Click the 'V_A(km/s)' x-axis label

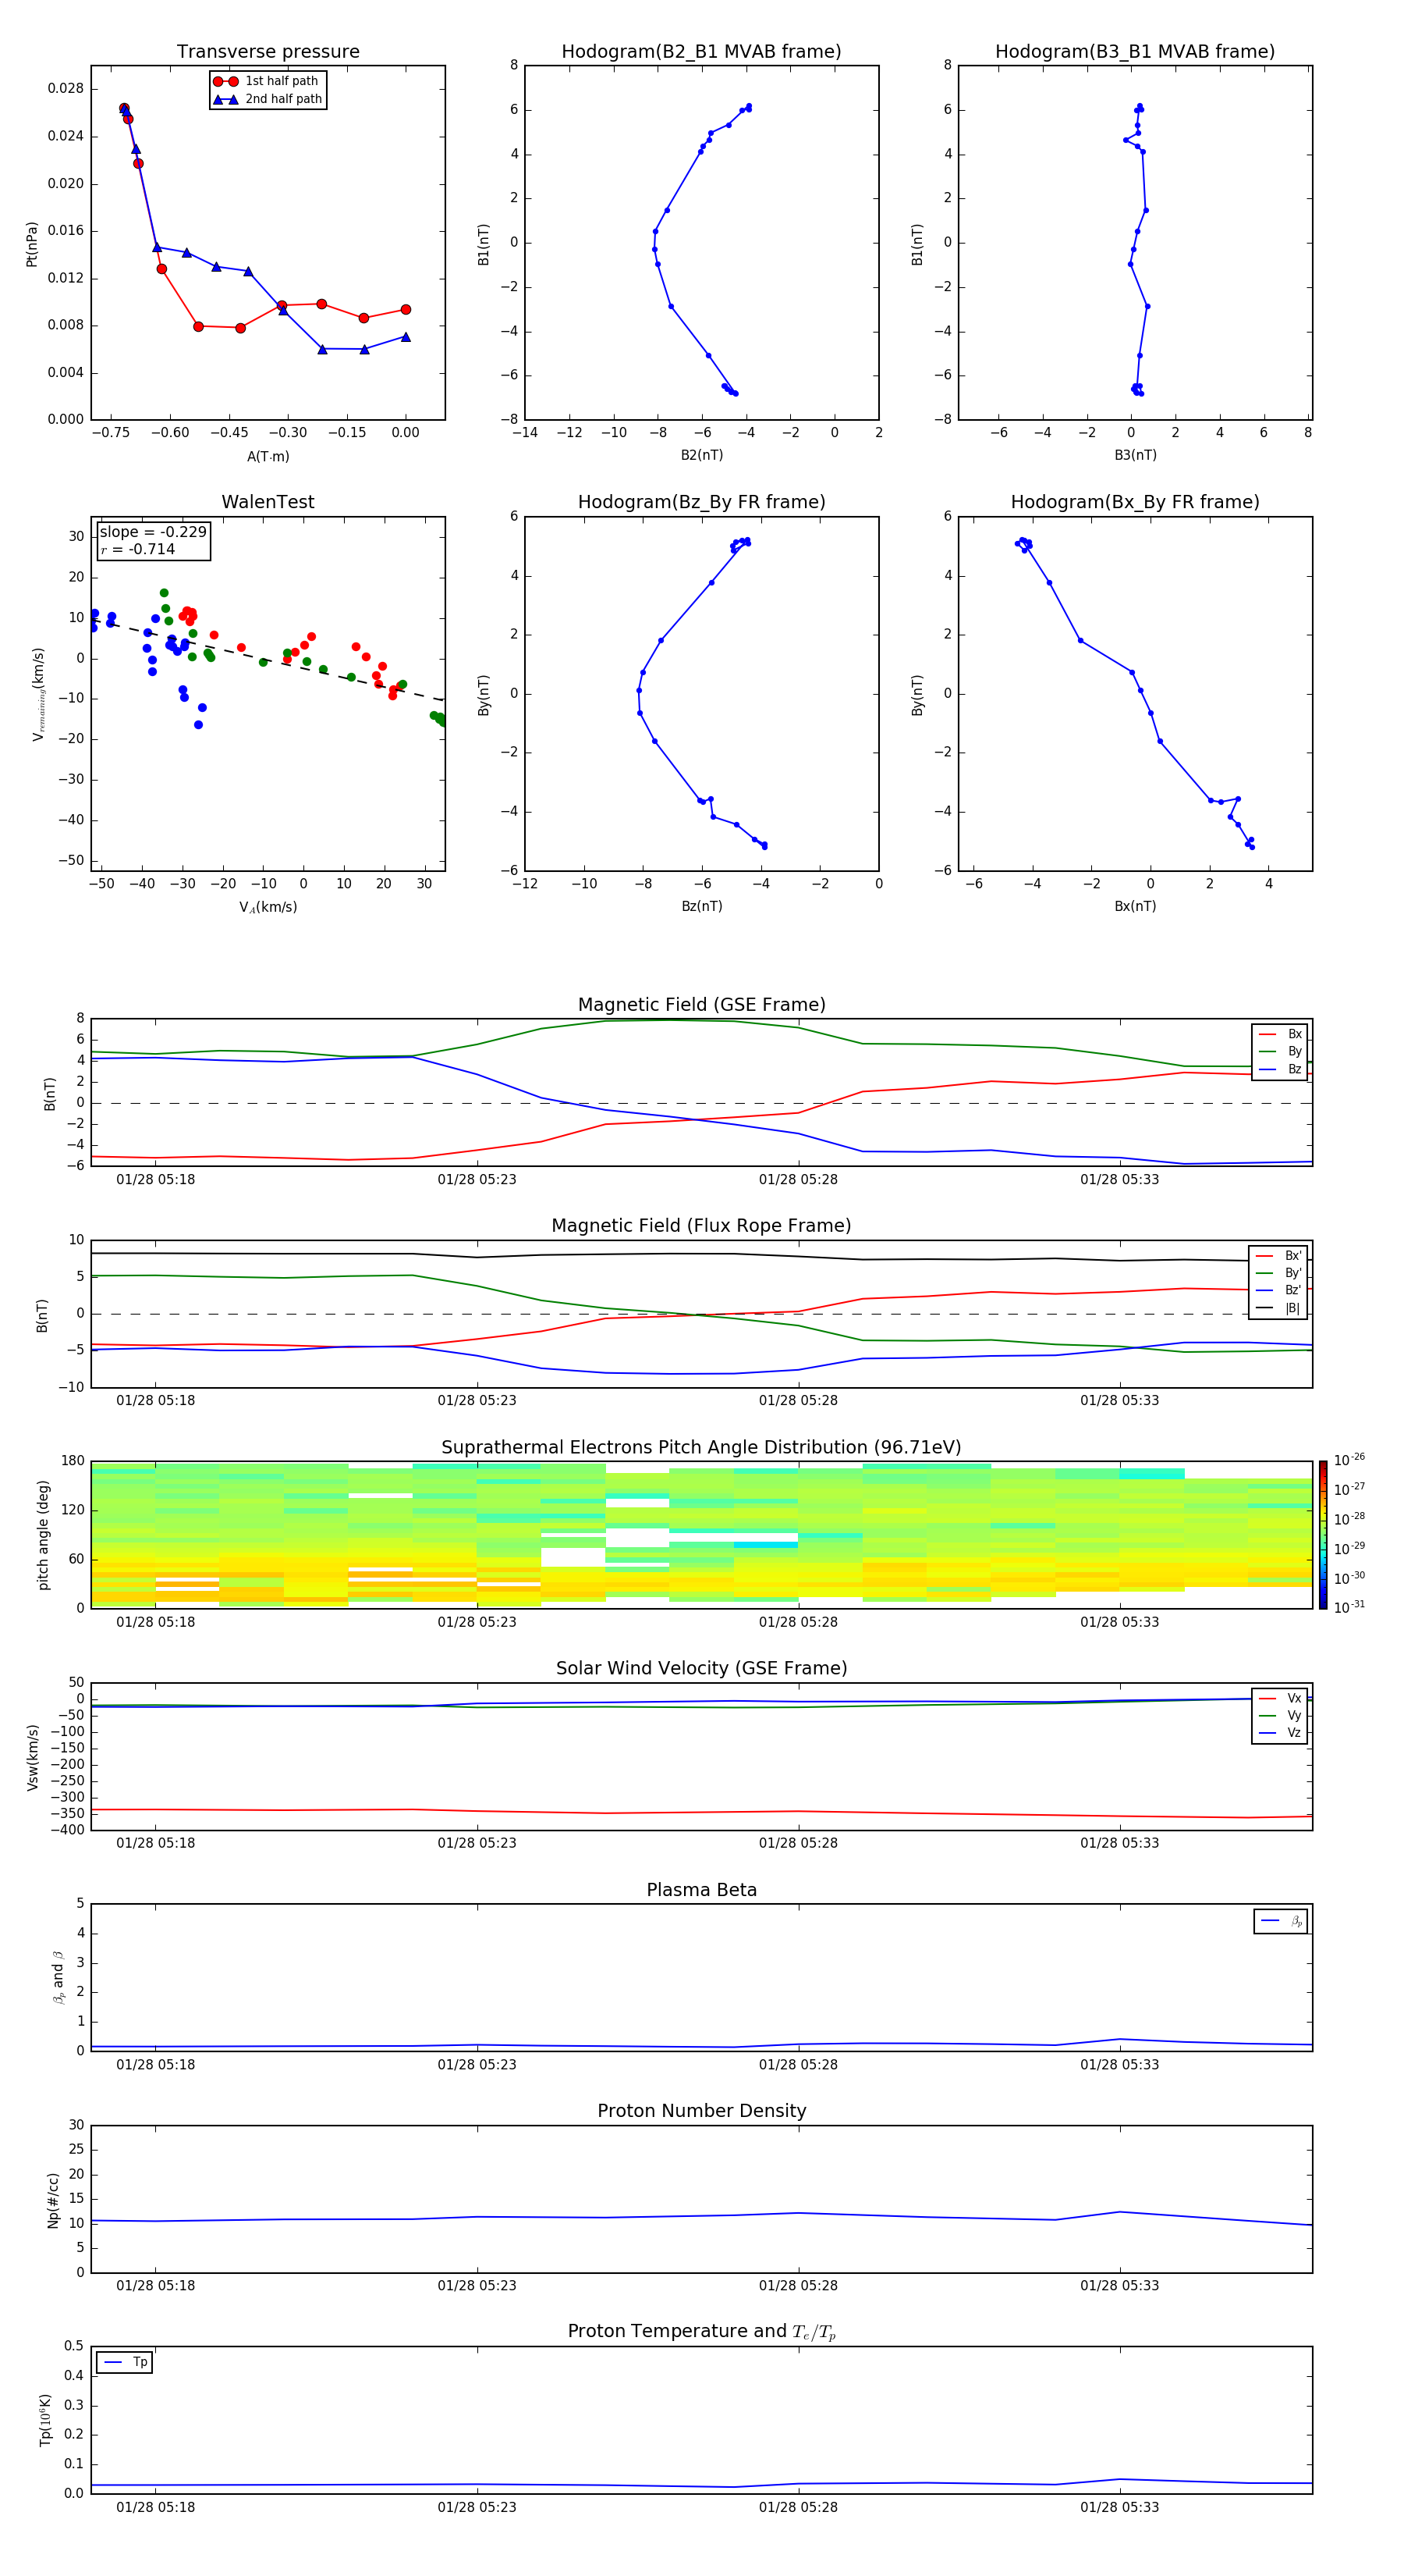coord(268,907)
